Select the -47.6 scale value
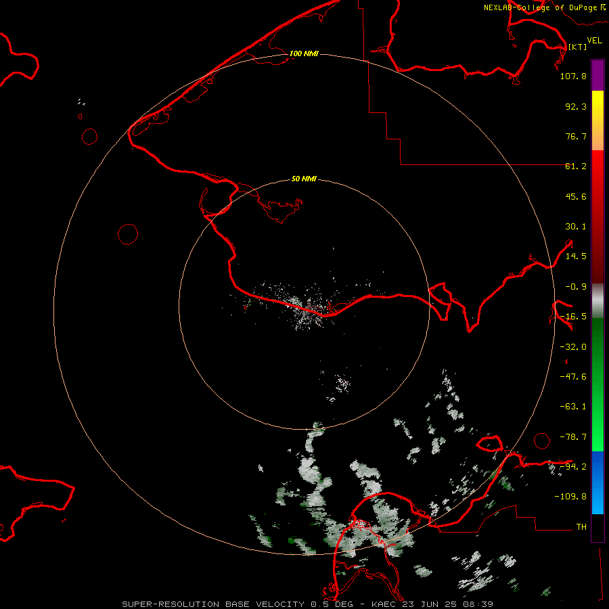Image resolution: width=609 pixels, height=609 pixels. 573,377
